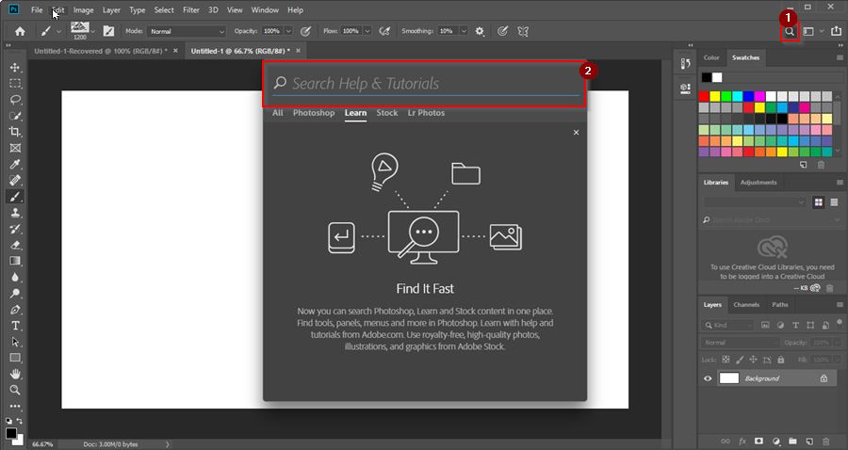Toggle lock position icon in Layers panel

click(x=753, y=360)
